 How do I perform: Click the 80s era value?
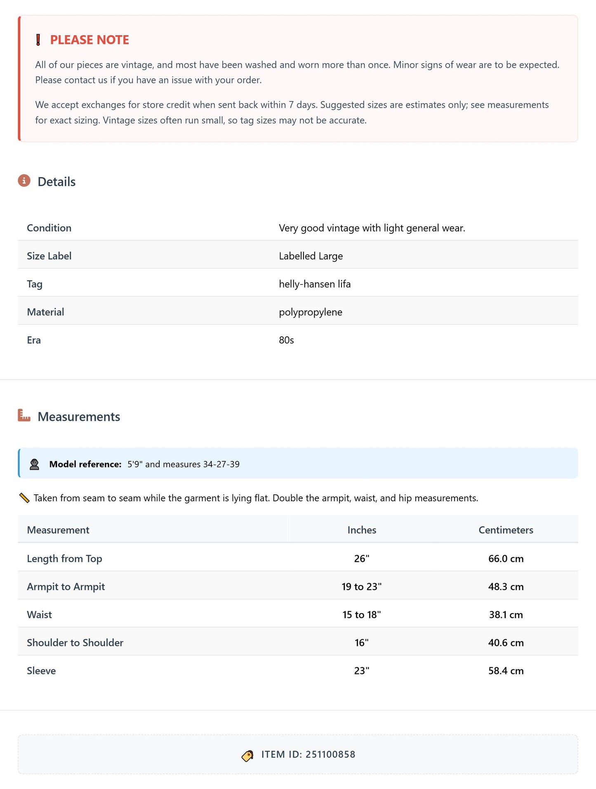[x=286, y=340]
